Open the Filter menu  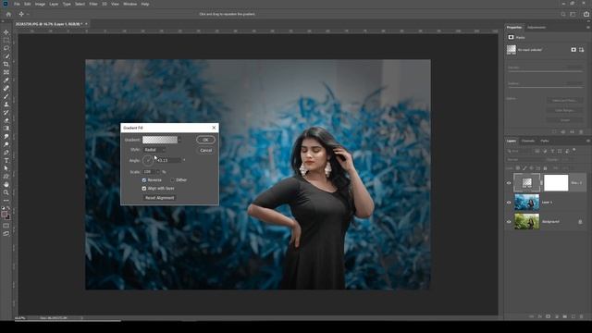pos(93,4)
